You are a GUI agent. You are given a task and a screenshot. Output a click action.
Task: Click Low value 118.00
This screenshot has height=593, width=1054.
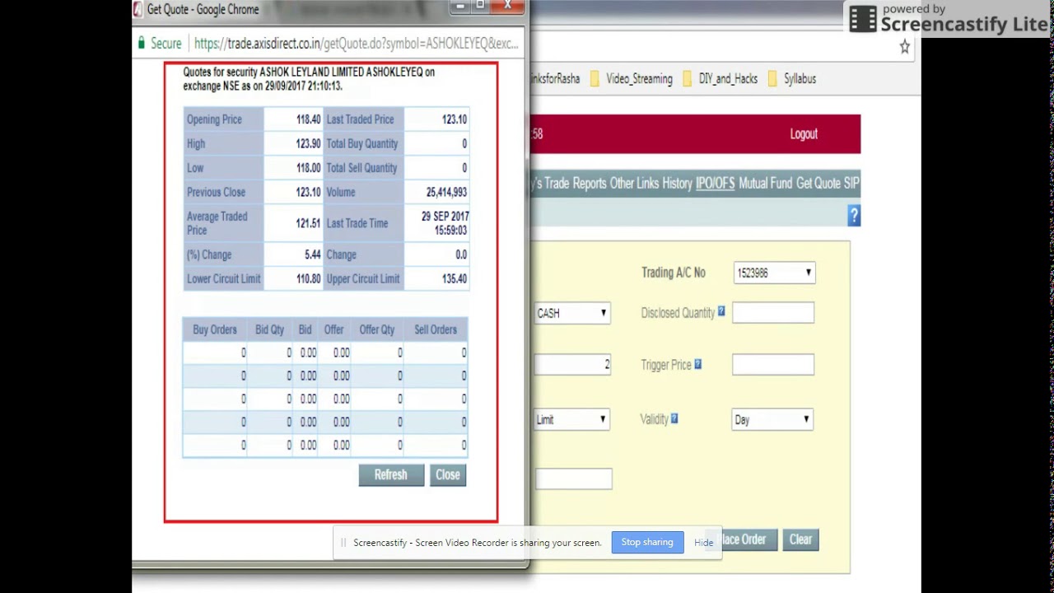pyautogui.click(x=308, y=168)
